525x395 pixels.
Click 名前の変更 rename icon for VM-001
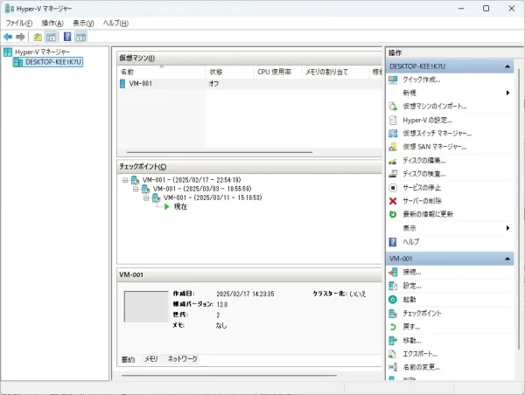pos(393,367)
